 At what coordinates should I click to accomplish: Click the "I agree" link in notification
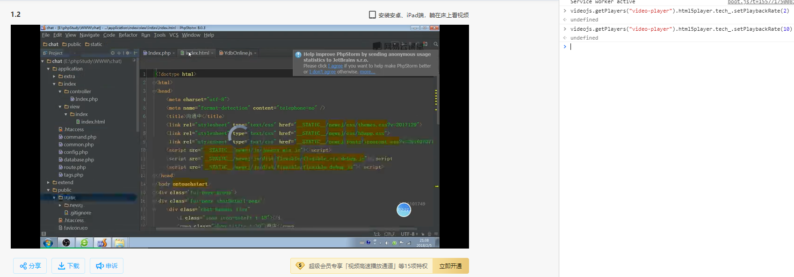click(336, 66)
